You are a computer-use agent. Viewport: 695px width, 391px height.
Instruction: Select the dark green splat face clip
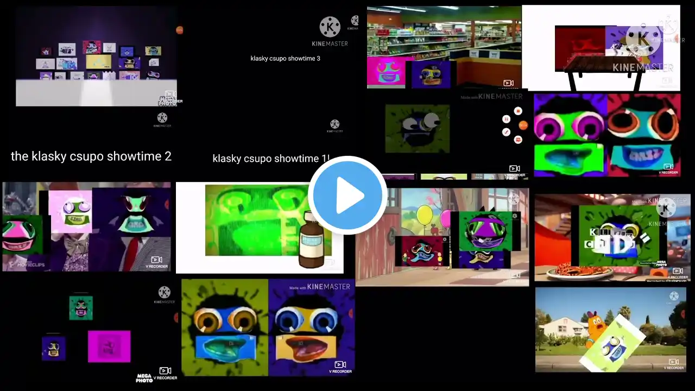click(417, 128)
